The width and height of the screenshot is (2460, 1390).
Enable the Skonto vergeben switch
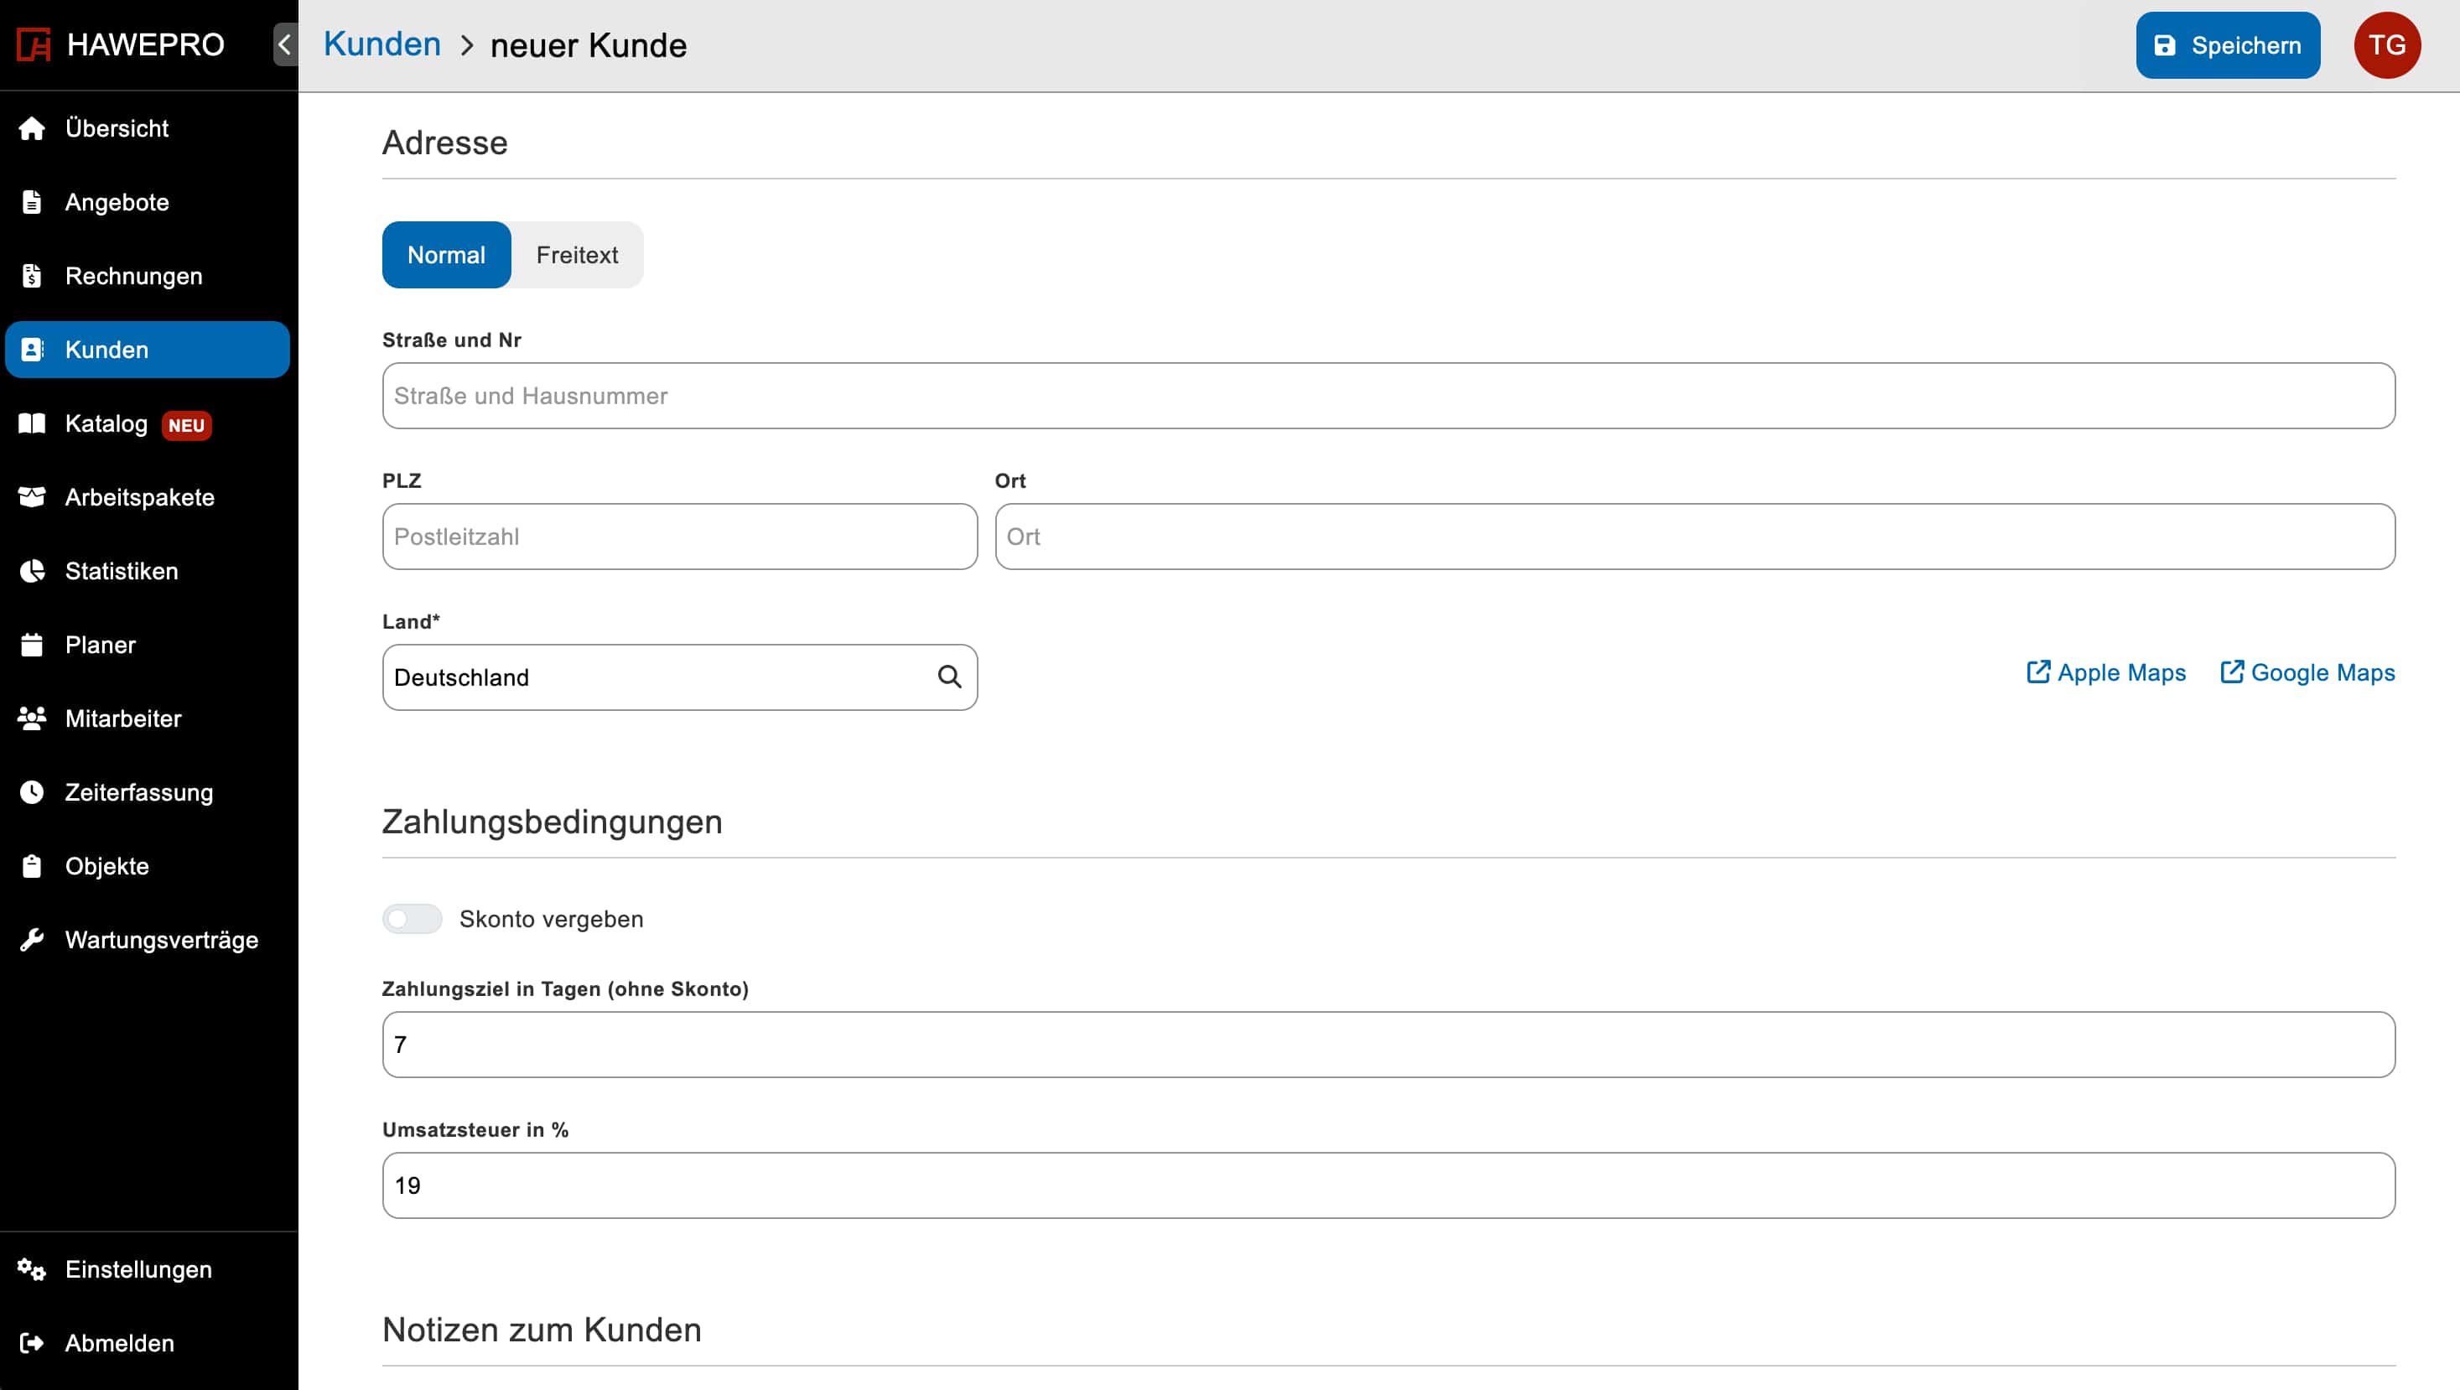[x=412, y=918]
